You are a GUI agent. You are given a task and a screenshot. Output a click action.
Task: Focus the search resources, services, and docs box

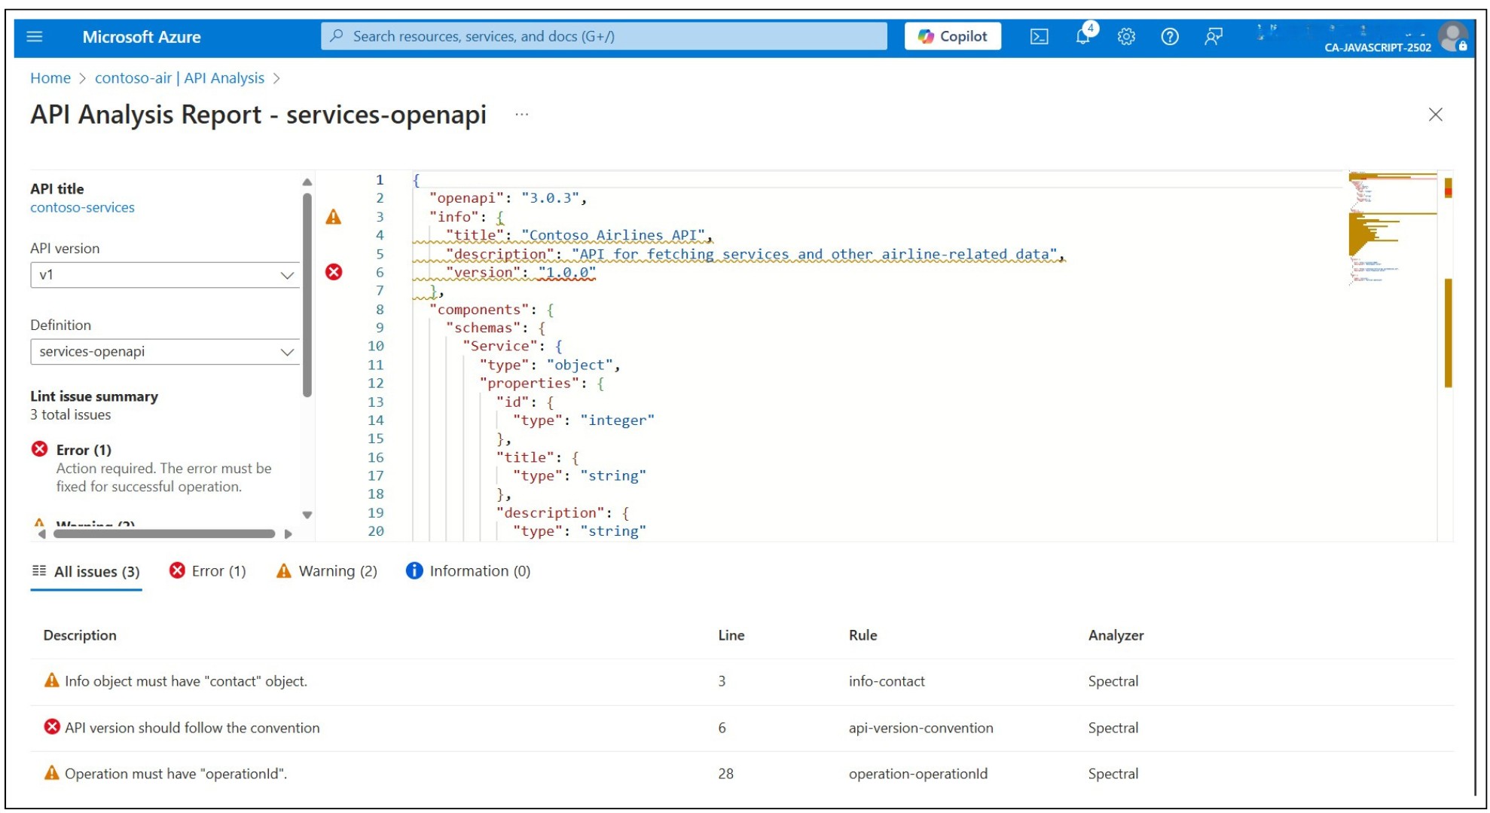point(603,36)
